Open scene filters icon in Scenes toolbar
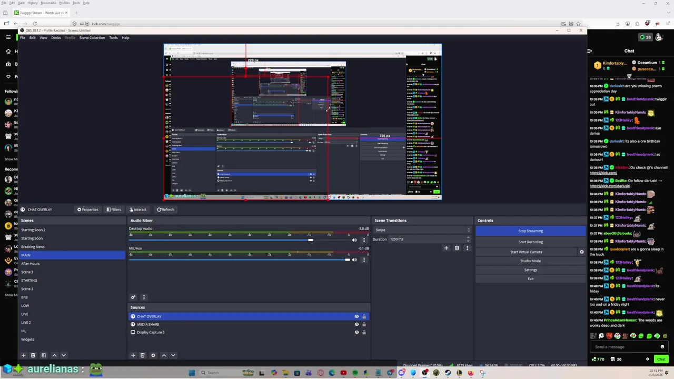The height and width of the screenshot is (379, 674). 44,355
